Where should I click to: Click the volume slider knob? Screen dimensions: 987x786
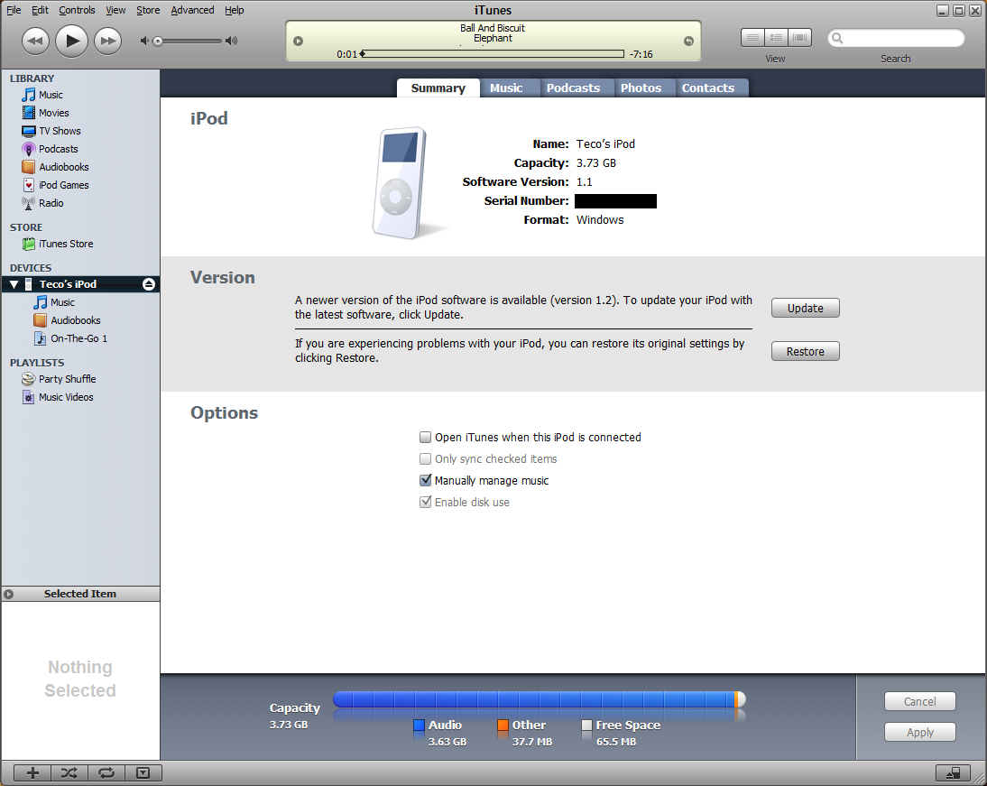tap(158, 41)
